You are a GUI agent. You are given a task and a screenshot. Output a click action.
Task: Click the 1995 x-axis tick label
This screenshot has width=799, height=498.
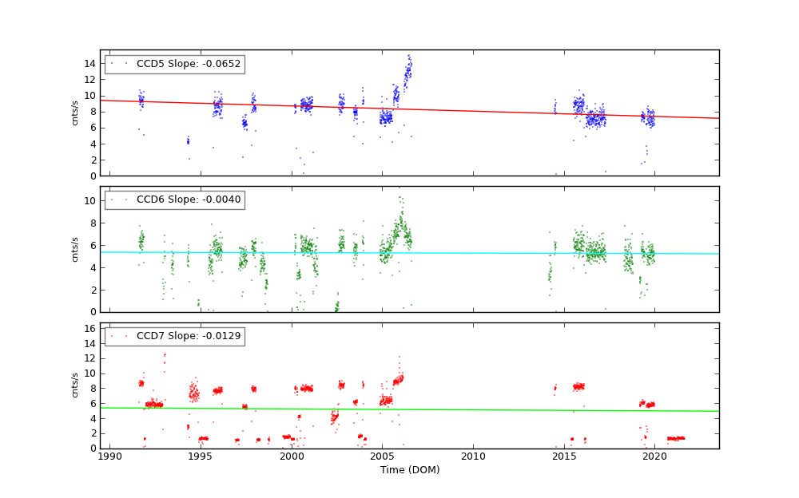pyautogui.click(x=201, y=457)
